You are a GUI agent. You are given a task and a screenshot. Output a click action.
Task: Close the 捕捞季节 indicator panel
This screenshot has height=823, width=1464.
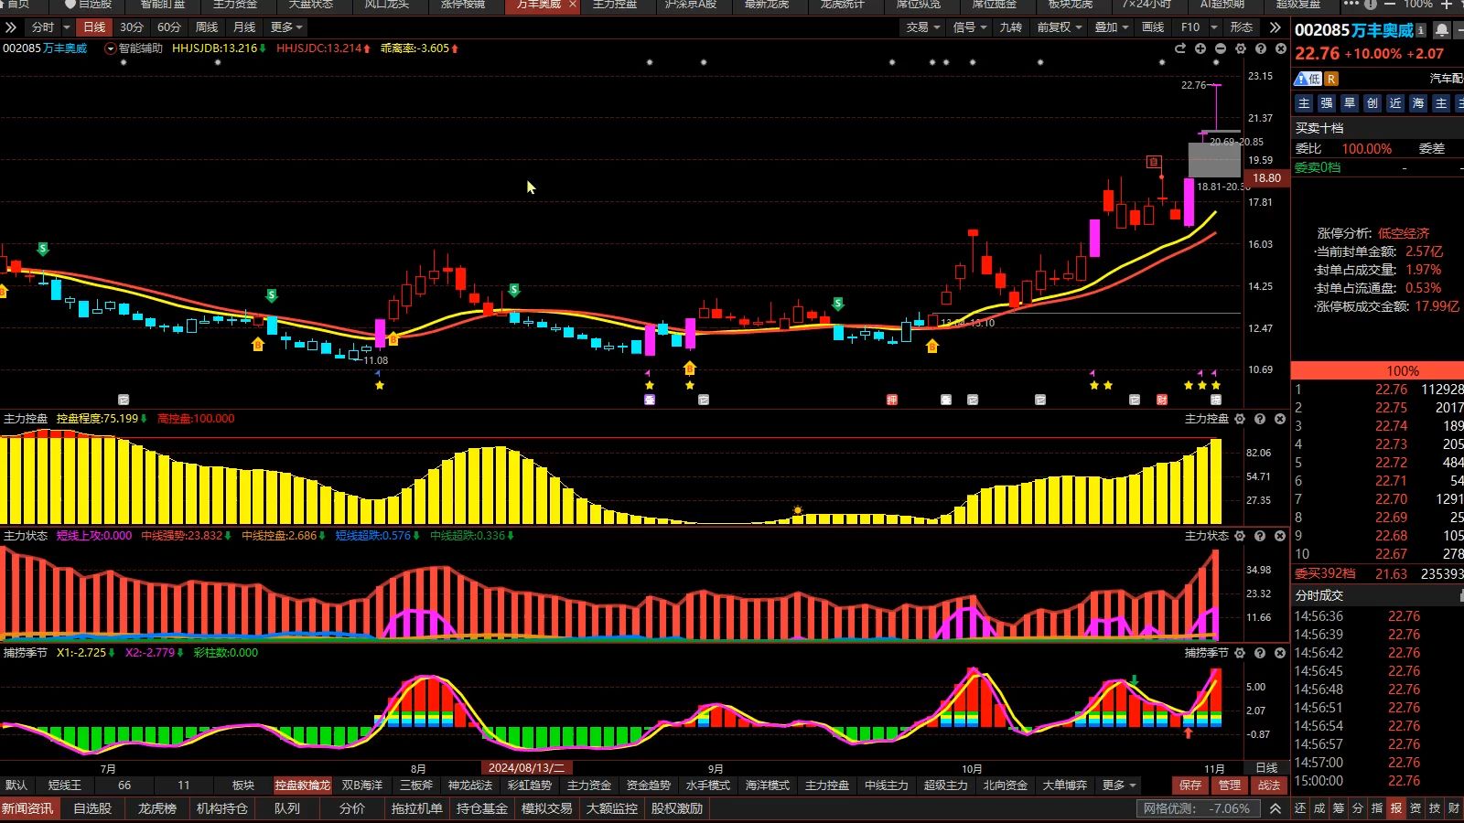[1280, 653]
